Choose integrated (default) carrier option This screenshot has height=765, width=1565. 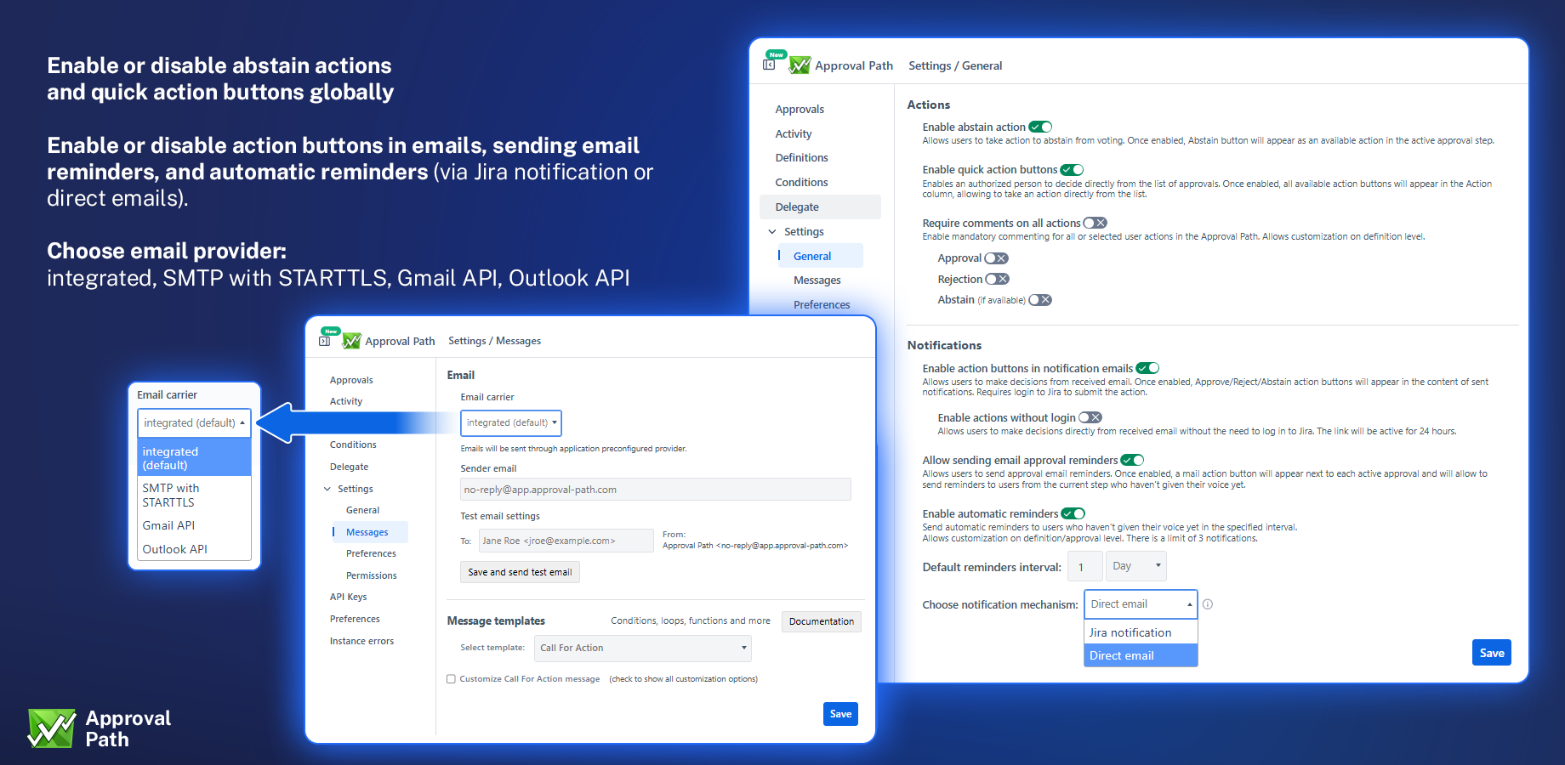point(195,458)
